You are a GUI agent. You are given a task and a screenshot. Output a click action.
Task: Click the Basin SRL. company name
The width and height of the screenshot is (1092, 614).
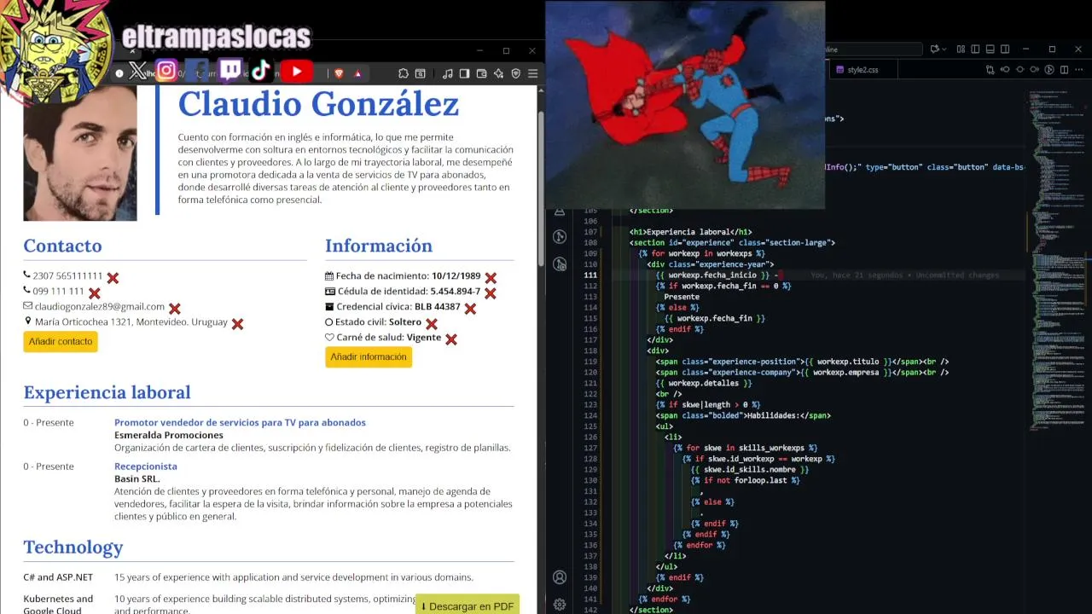(x=137, y=479)
